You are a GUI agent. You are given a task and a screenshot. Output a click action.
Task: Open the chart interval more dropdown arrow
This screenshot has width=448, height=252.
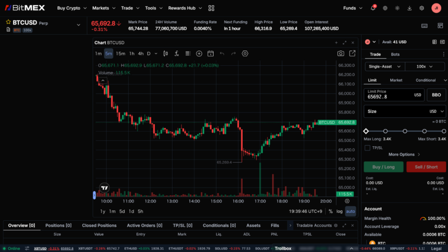(156, 54)
